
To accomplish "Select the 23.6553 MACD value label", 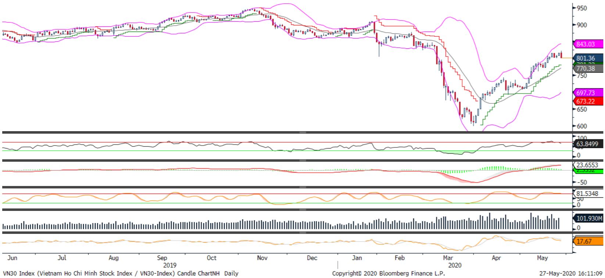I will (x=588, y=165).
